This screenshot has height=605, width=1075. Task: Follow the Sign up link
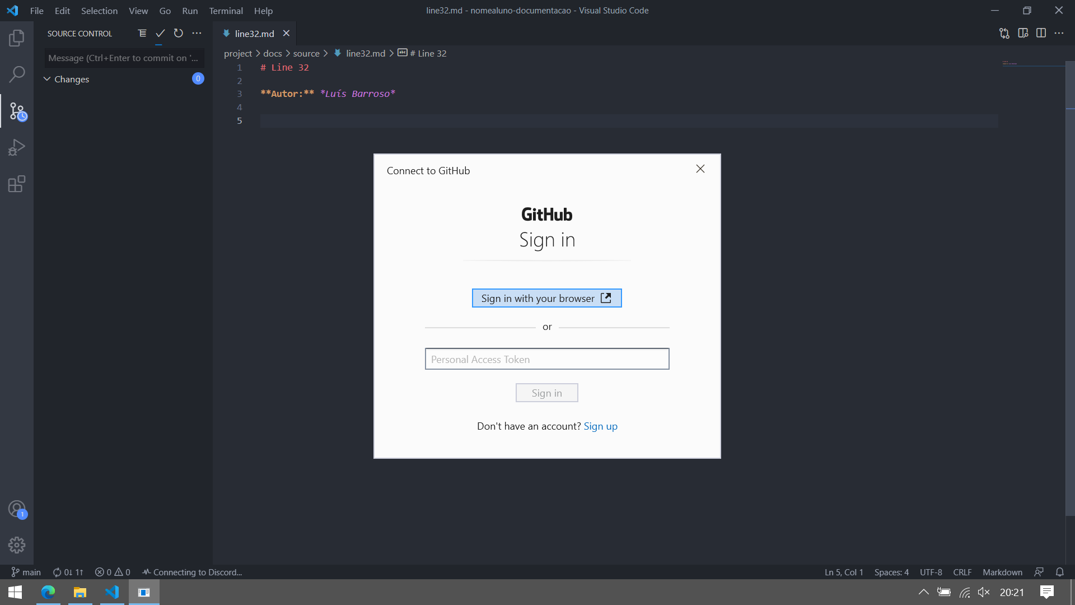pos(600,426)
